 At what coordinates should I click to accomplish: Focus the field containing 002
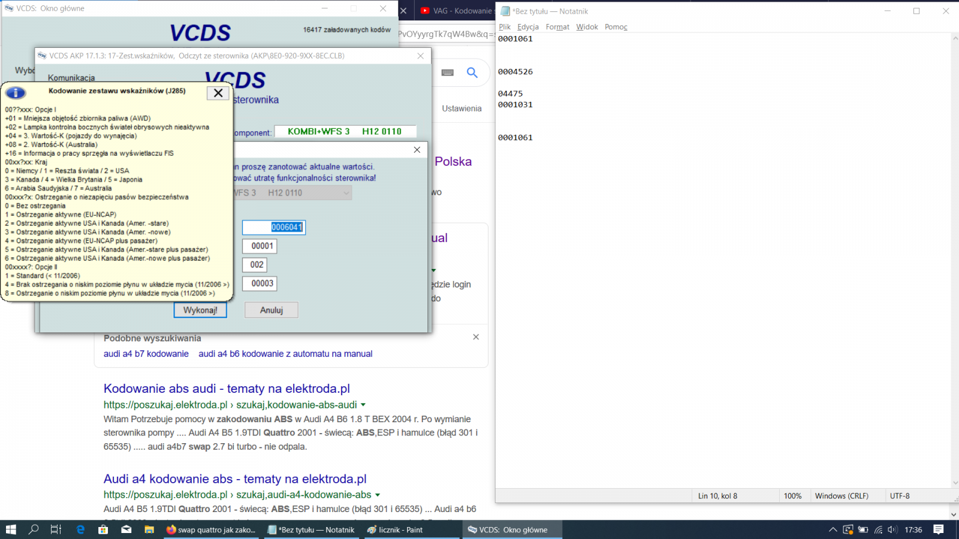coord(255,265)
